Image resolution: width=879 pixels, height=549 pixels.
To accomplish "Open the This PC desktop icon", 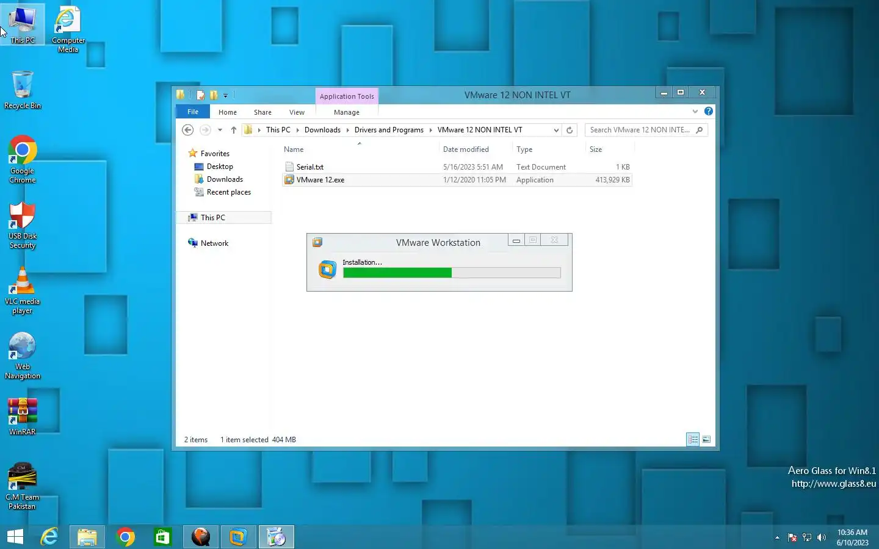I will [x=23, y=24].
